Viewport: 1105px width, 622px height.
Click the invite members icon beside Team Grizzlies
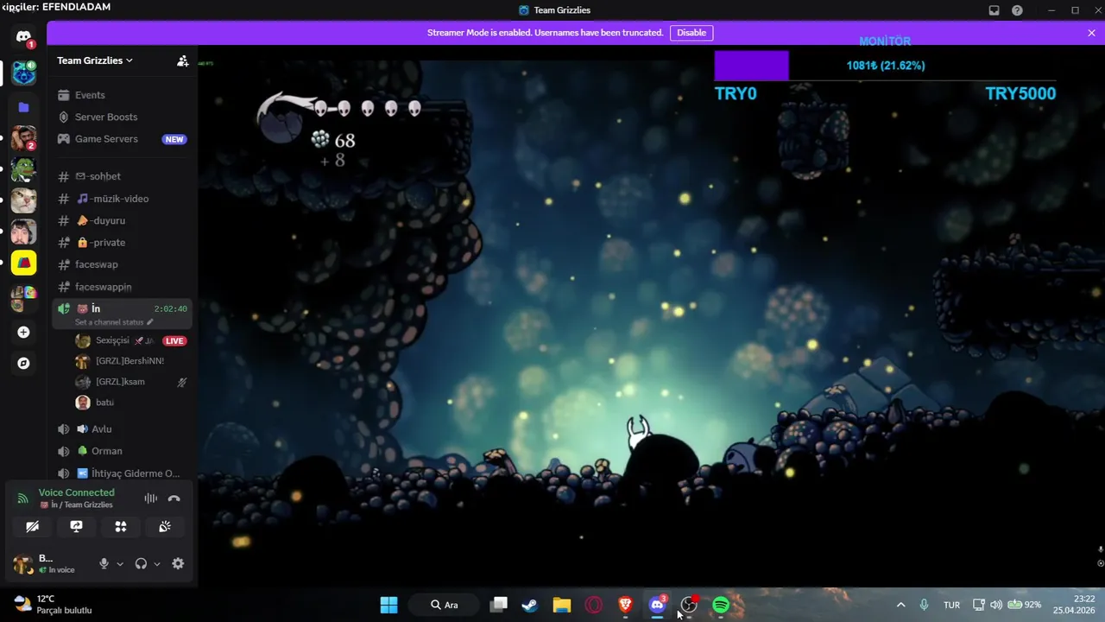182,60
